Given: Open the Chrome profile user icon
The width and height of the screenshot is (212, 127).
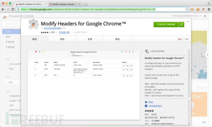Looking at the screenshot, I should [x=209, y=3].
